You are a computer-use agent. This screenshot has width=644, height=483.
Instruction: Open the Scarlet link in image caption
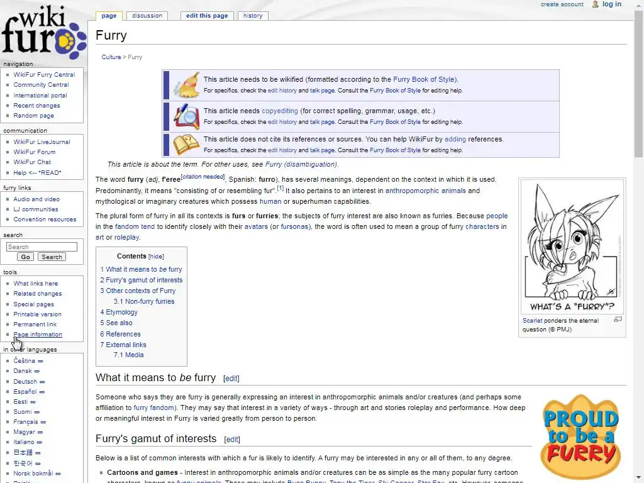pyautogui.click(x=532, y=321)
